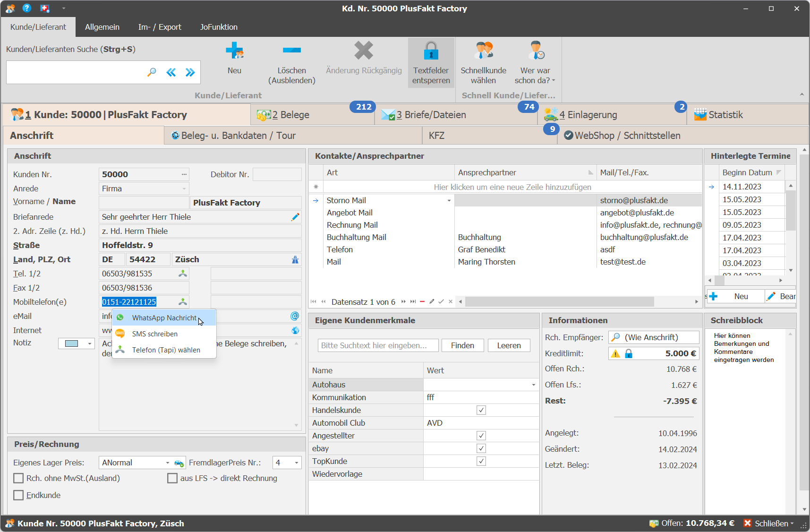Click the Notiz light blue color swatch

point(71,344)
